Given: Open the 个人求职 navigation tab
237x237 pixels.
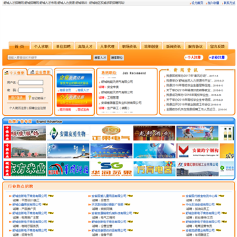Looking at the screenshot, I should point(41,46).
